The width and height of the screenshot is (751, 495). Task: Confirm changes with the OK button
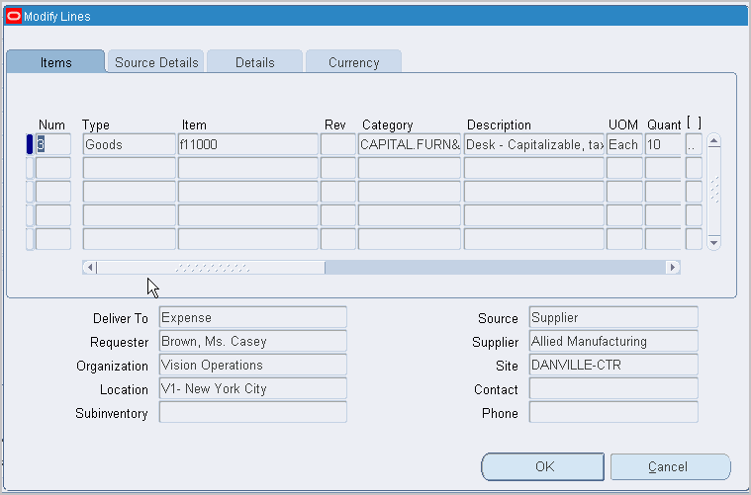[x=542, y=466]
